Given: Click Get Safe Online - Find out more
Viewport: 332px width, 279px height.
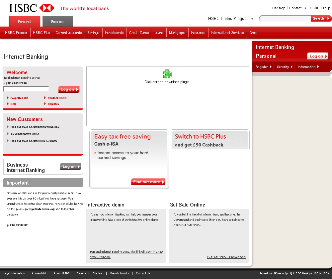Looking at the screenshot, I should click(x=226, y=257).
